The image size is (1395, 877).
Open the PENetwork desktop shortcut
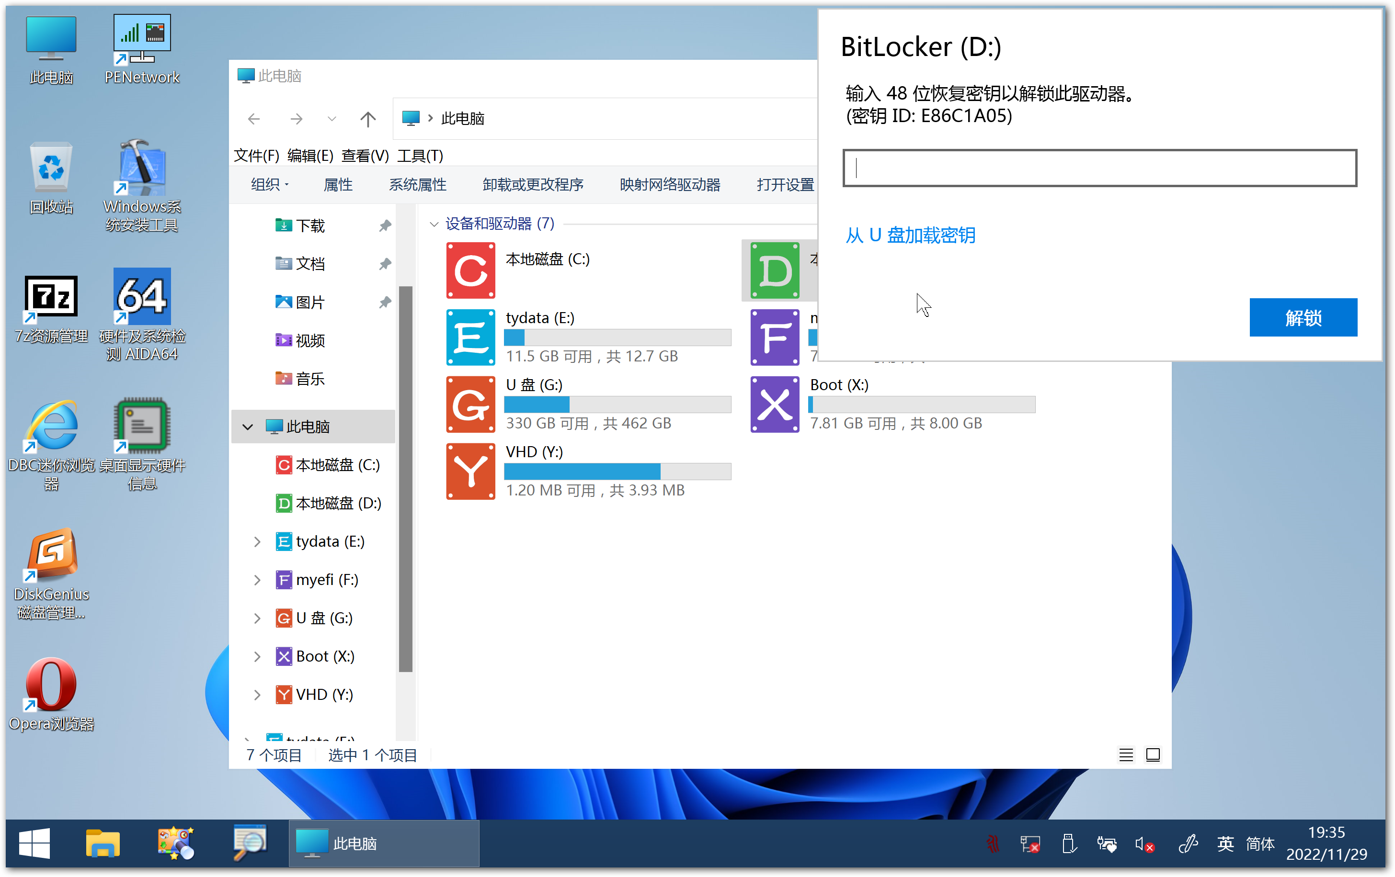[142, 50]
